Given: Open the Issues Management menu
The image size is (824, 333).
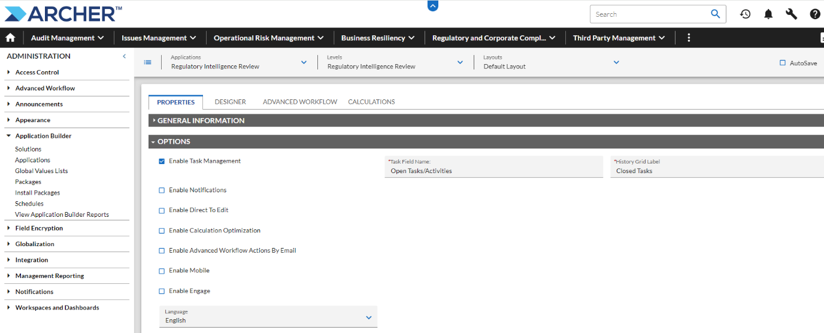Looking at the screenshot, I should (x=159, y=38).
